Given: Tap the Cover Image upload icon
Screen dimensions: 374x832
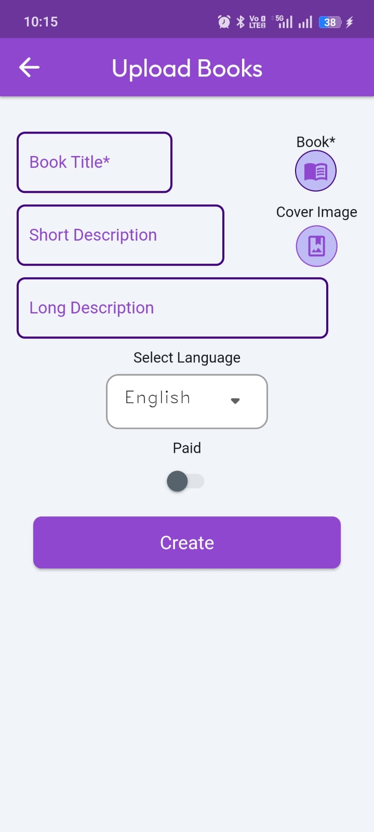Looking at the screenshot, I should (x=316, y=246).
